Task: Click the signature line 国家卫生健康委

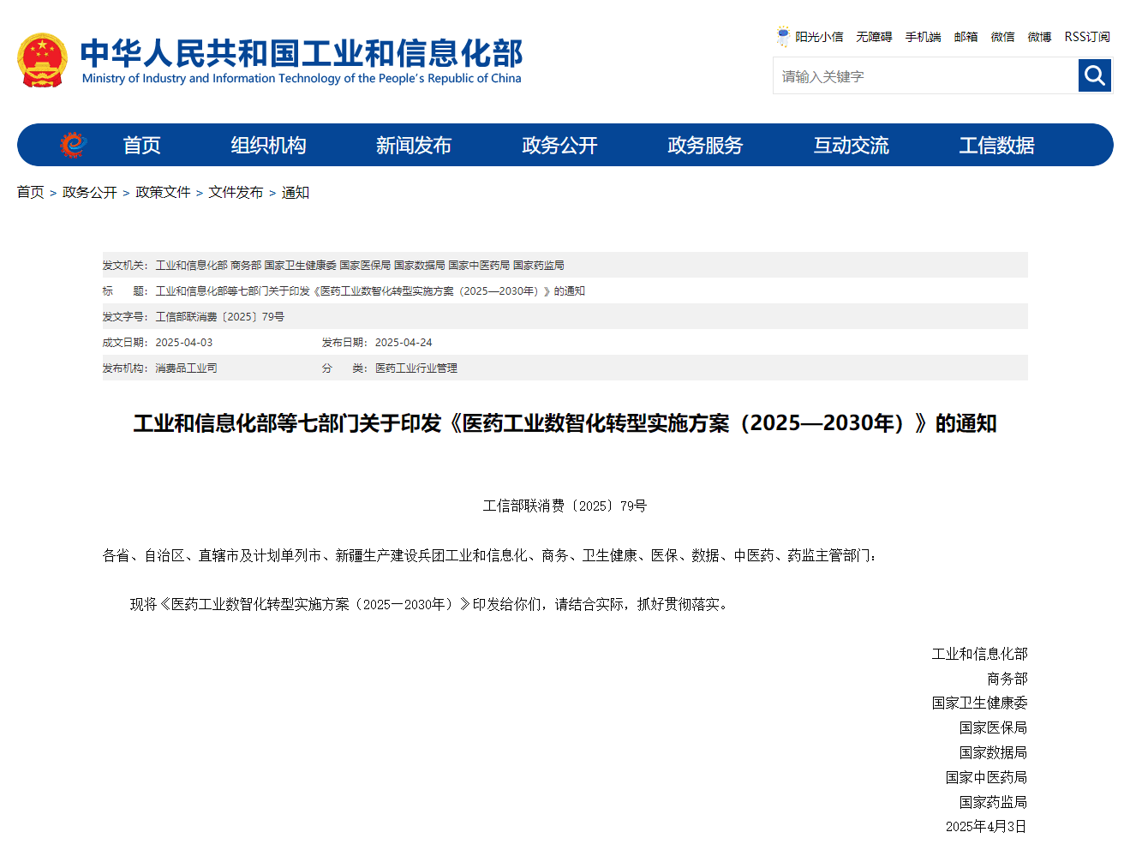Action: pyautogui.click(x=980, y=703)
